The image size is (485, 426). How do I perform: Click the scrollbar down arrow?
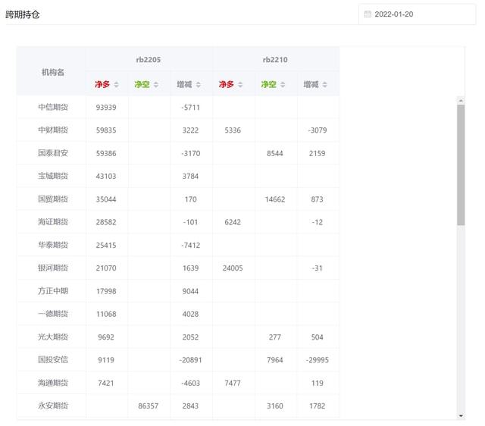click(461, 416)
